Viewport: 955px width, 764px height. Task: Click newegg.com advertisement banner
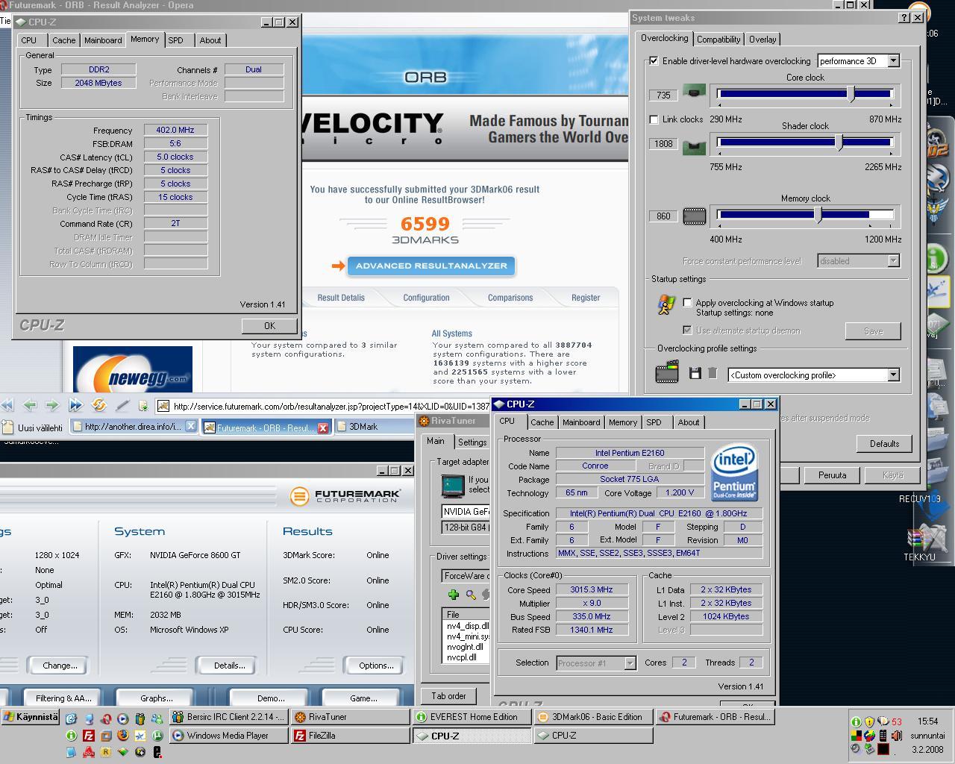pos(132,369)
